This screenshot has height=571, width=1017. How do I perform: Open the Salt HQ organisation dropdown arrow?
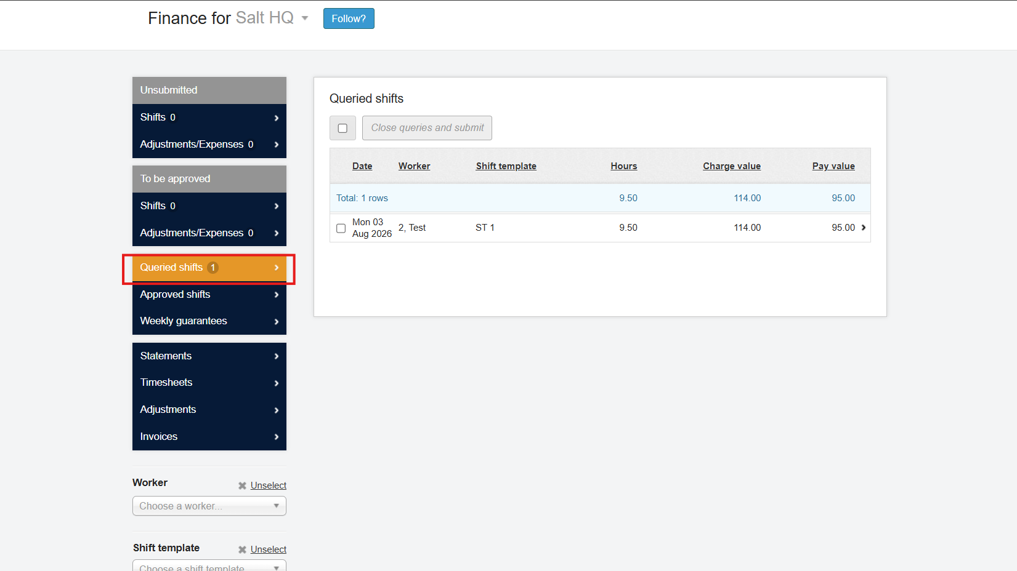click(304, 18)
